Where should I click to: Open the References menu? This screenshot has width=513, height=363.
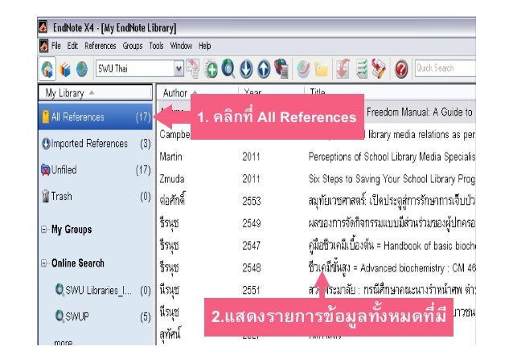101,46
